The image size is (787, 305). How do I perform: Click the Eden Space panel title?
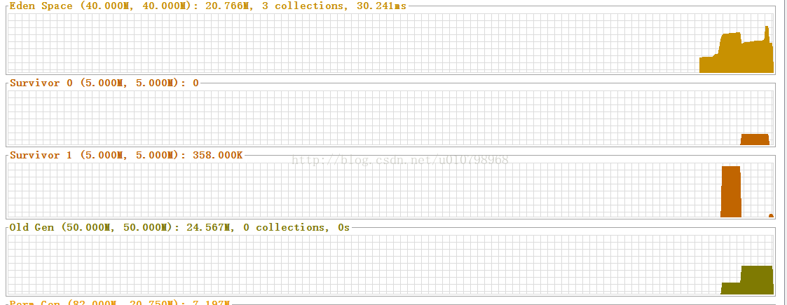pyautogui.click(x=208, y=6)
